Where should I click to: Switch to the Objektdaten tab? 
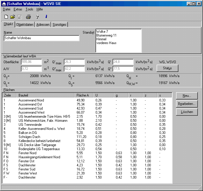tap(25, 25)
